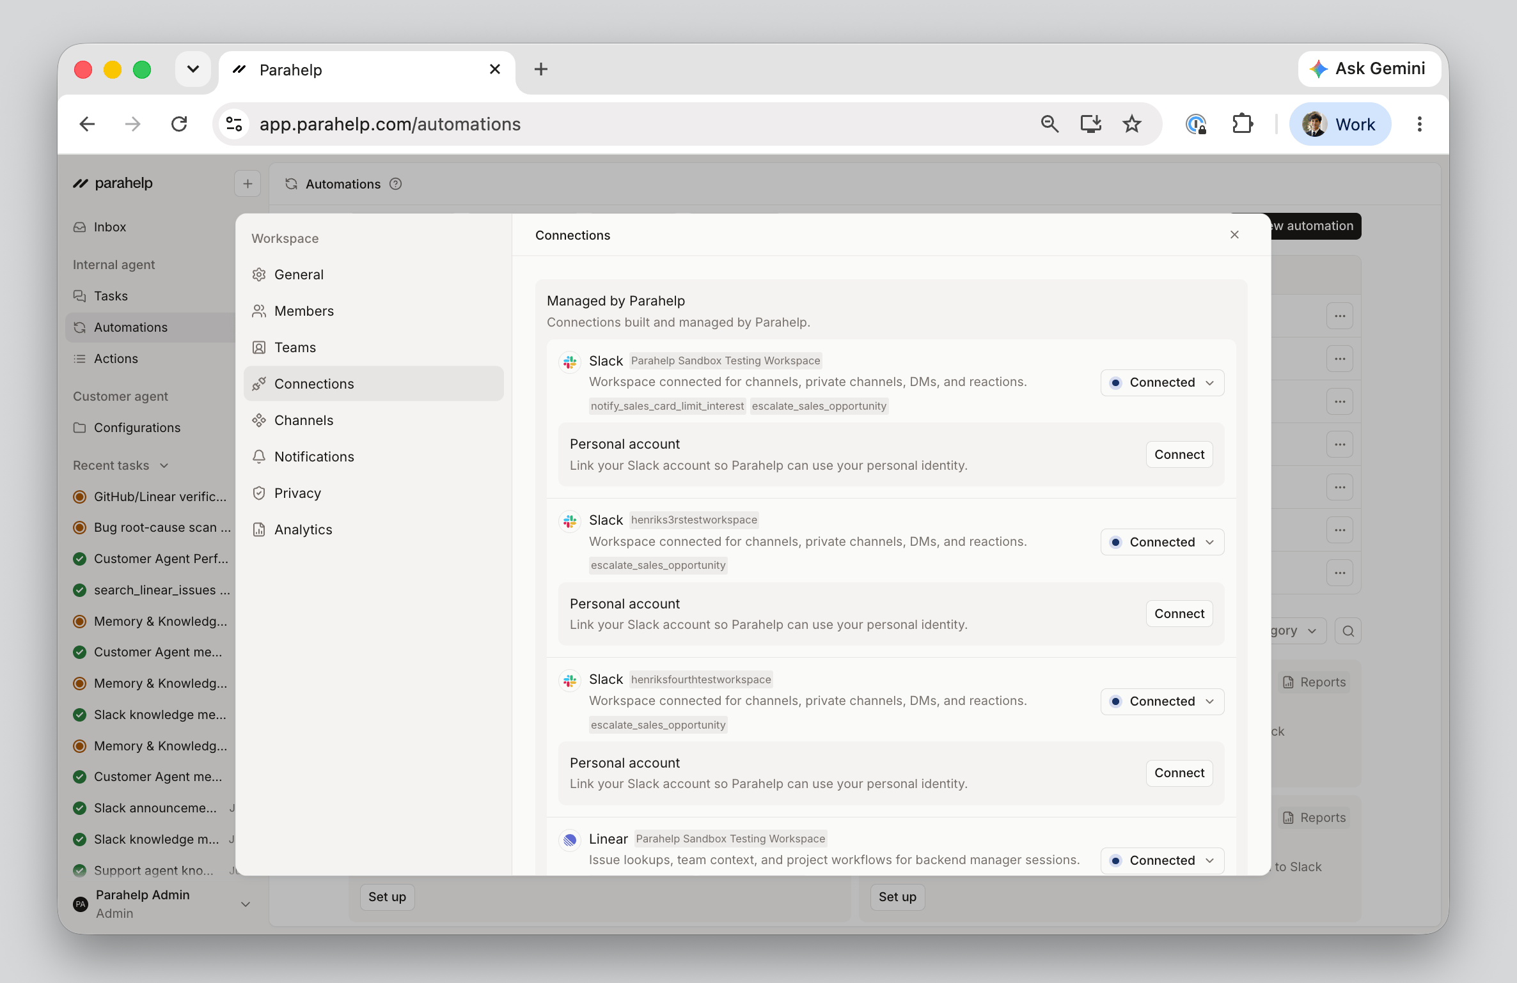Expand Connected dropdown for Linear connection
Image resolution: width=1517 pixels, height=983 pixels.
pos(1162,860)
